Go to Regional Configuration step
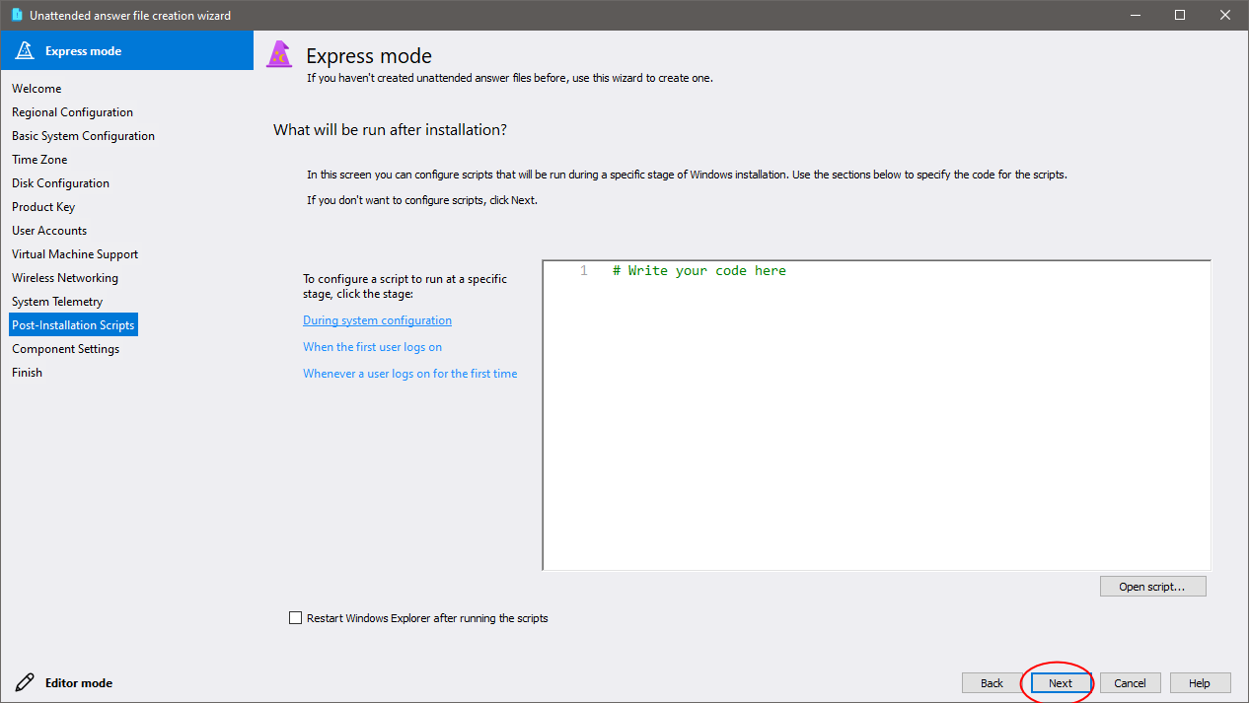 tap(72, 112)
